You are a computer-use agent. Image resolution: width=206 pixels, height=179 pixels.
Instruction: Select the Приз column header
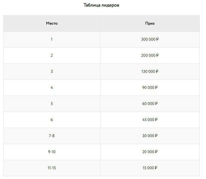(x=150, y=23)
